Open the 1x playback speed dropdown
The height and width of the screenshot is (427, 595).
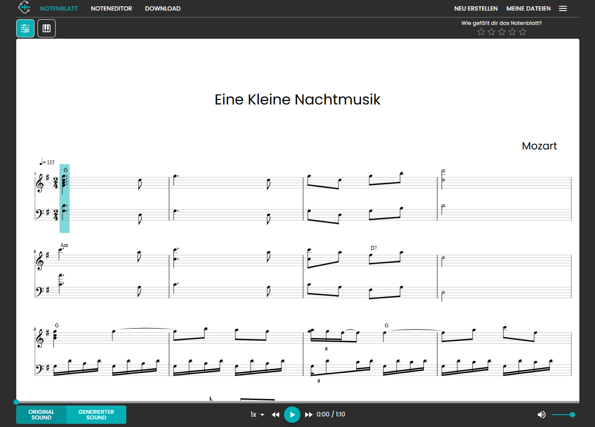(x=257, y=415)
